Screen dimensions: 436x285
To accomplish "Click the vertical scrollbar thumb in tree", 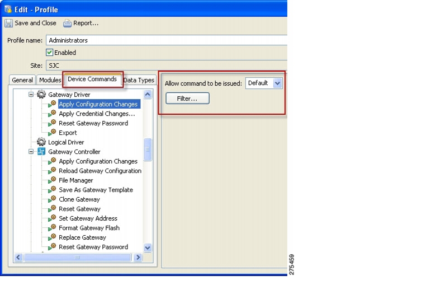I will 148,149.
